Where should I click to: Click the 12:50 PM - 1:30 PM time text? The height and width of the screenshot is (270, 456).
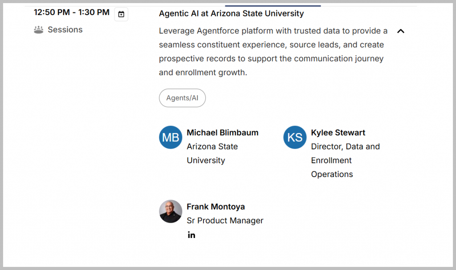pyautogui.click(x=72, y=12)
